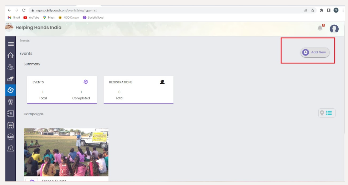Viewport: 348px width, 185px height.
Task: Toggle the browser side panel icon
Action: (x=329, y=10)
